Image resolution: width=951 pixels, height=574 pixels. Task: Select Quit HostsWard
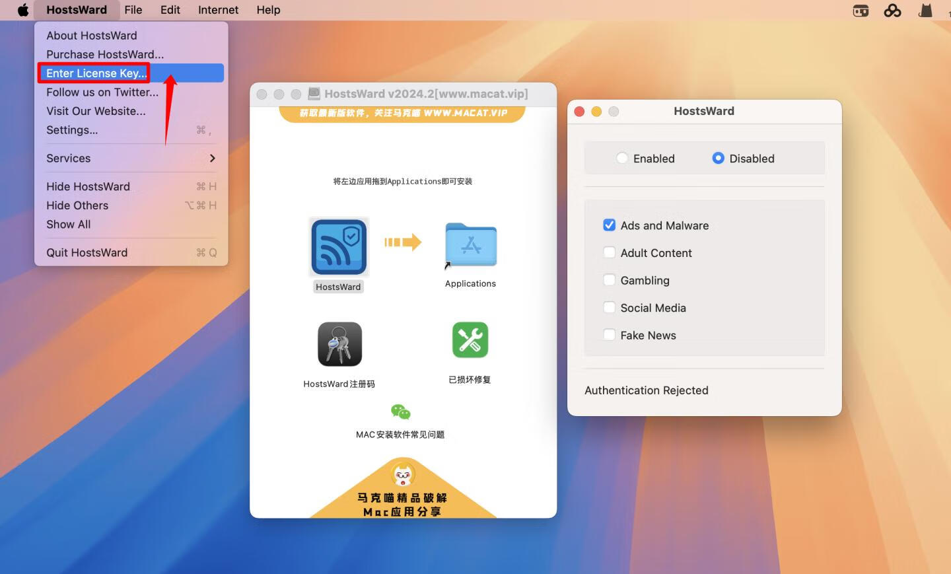[x=131, y=252]
